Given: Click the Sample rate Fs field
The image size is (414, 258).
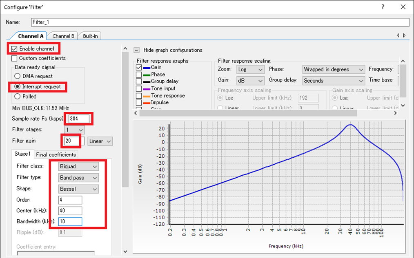Looking at the screenshot, I should click(x=79, y=119).
